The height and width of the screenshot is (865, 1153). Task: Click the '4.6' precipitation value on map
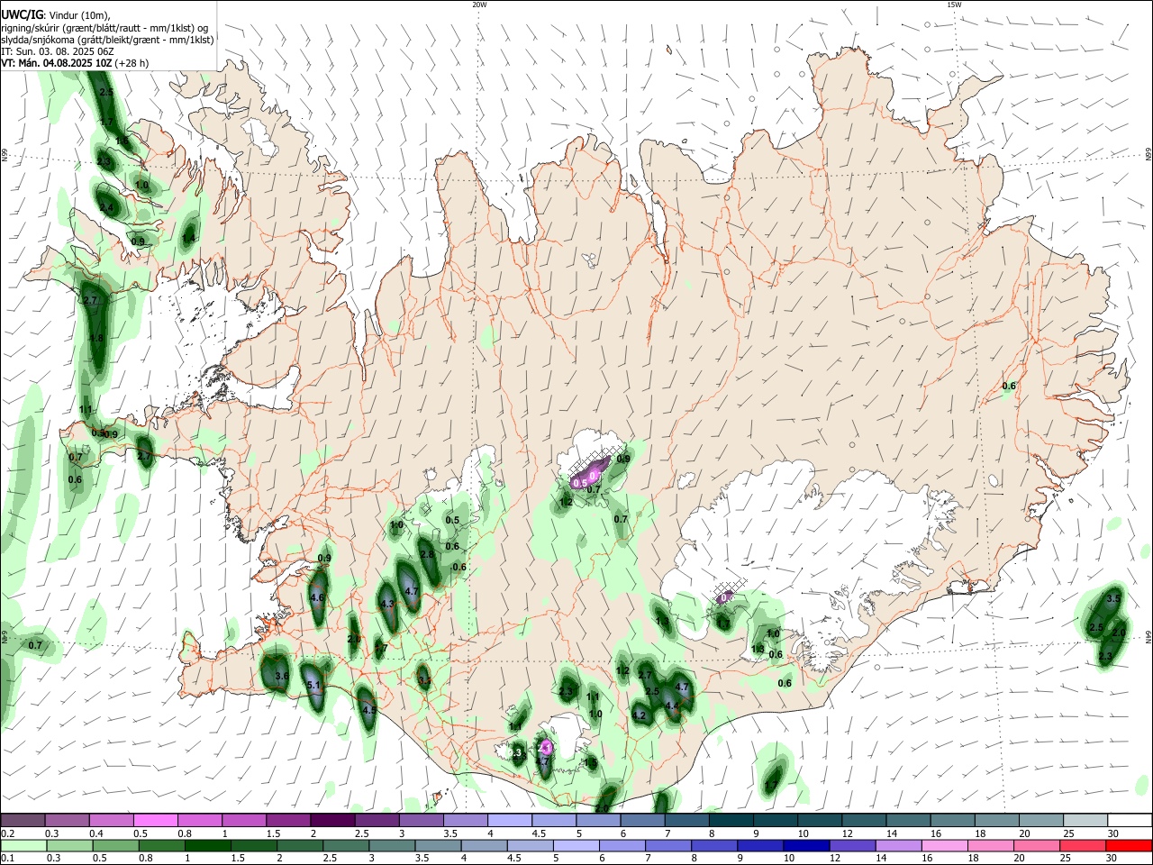point(317,597)
